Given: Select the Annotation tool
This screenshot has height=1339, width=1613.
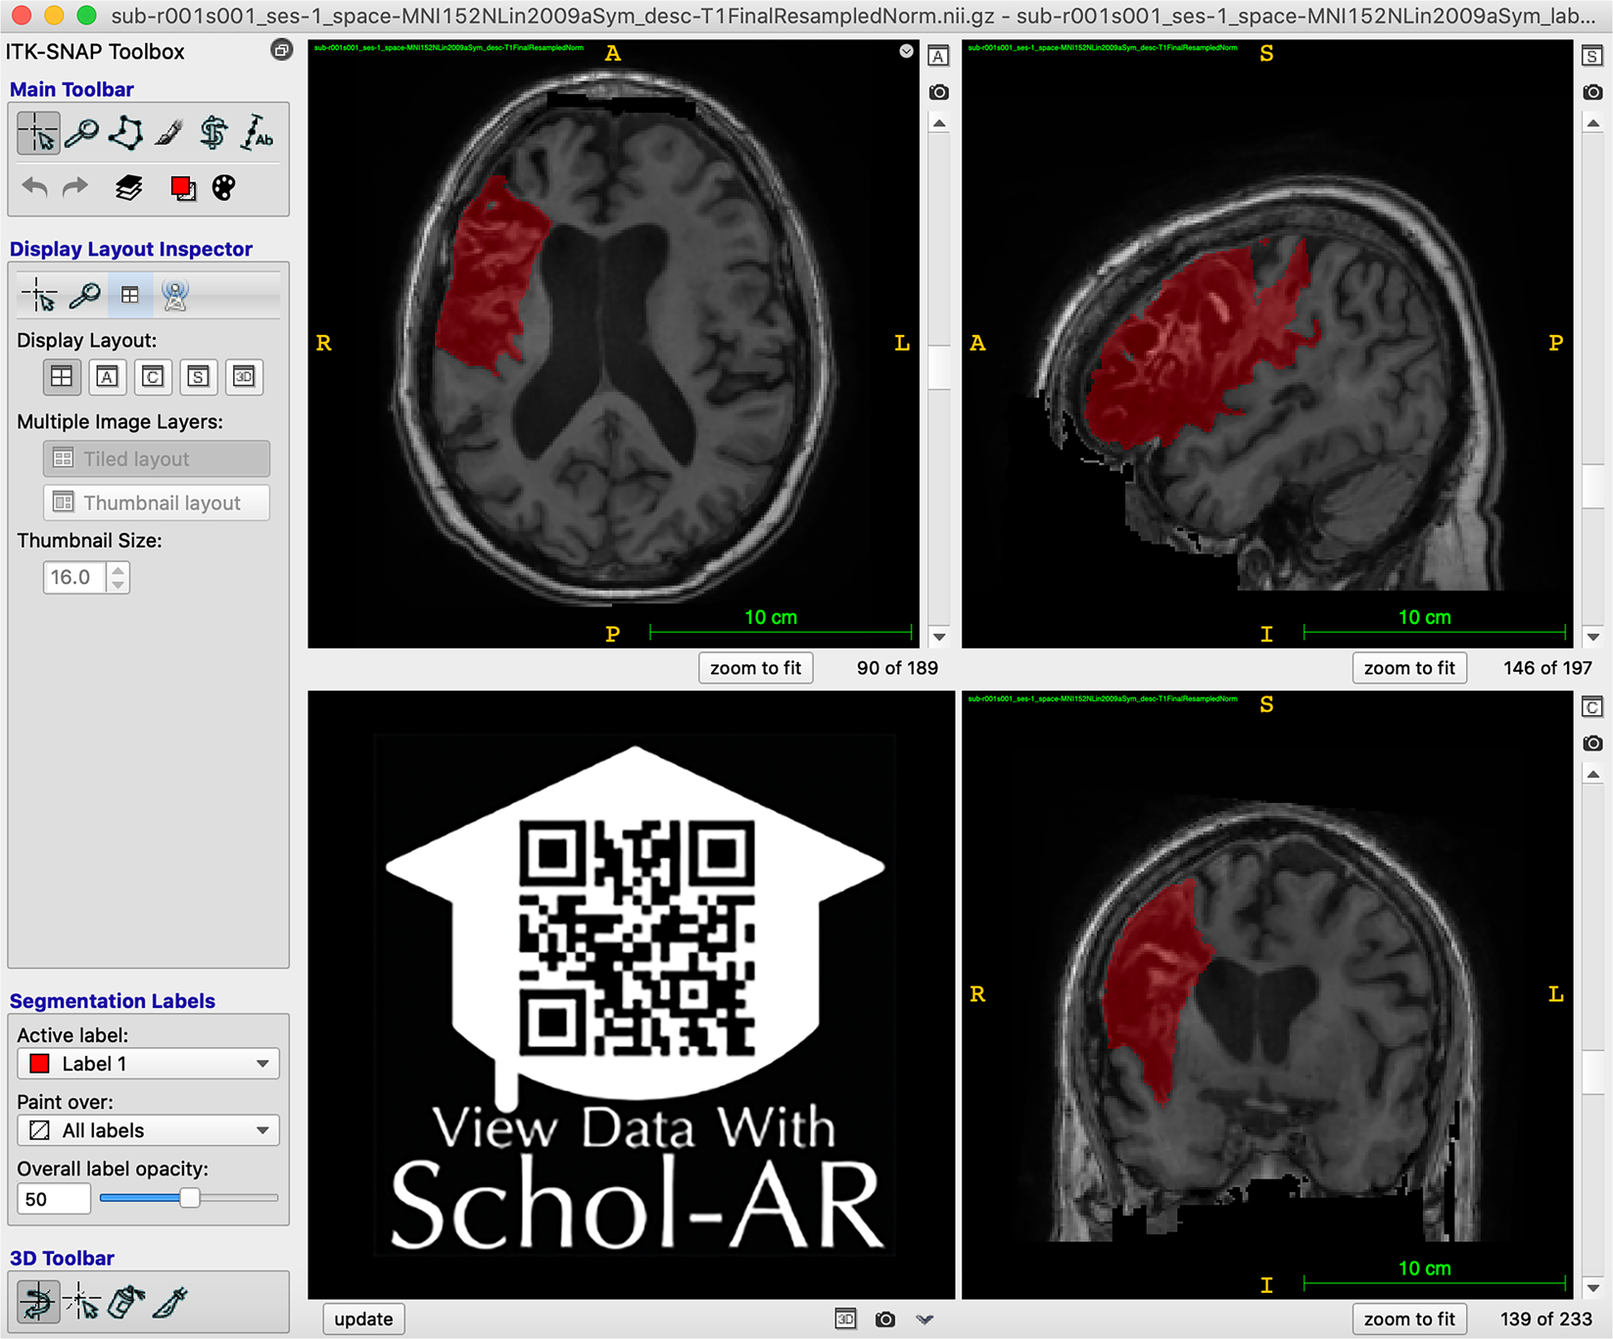Looking at the screenshot, I should [258, 133].
